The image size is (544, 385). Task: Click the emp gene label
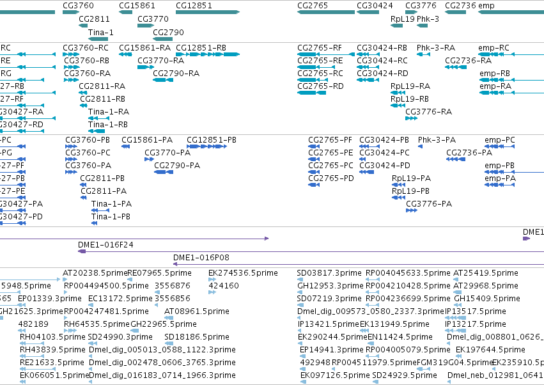point(486,6)
